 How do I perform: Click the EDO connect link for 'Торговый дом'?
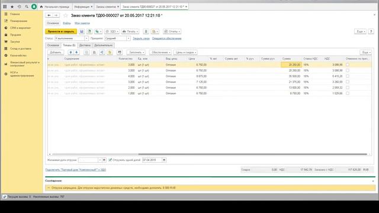coord(75,170)
